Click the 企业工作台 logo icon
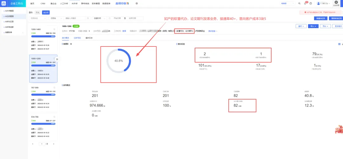343x159 pixels. 4,3
